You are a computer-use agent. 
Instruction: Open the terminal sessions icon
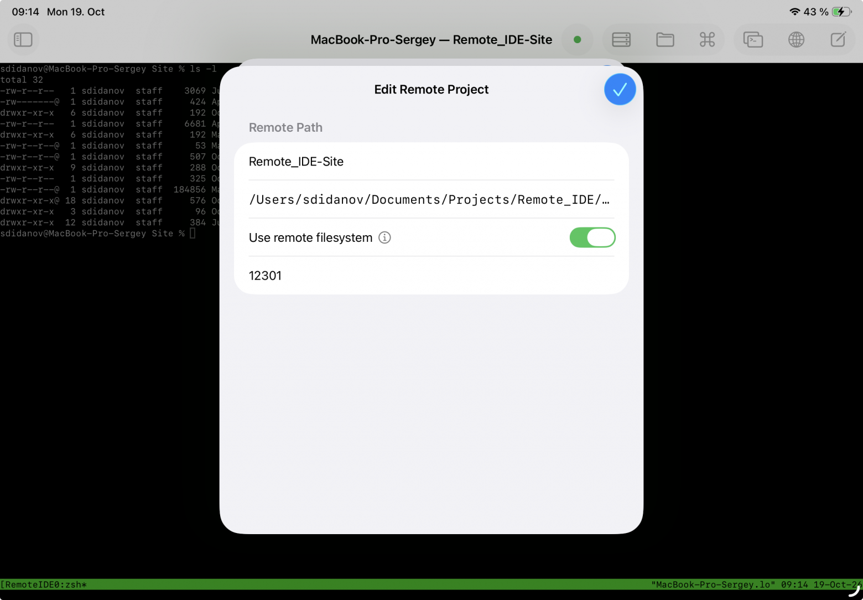(753, 40)
